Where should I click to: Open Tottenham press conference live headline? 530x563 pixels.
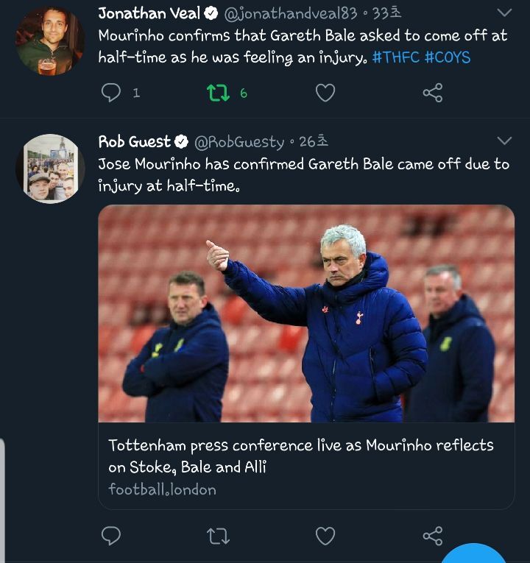[301, 456]
